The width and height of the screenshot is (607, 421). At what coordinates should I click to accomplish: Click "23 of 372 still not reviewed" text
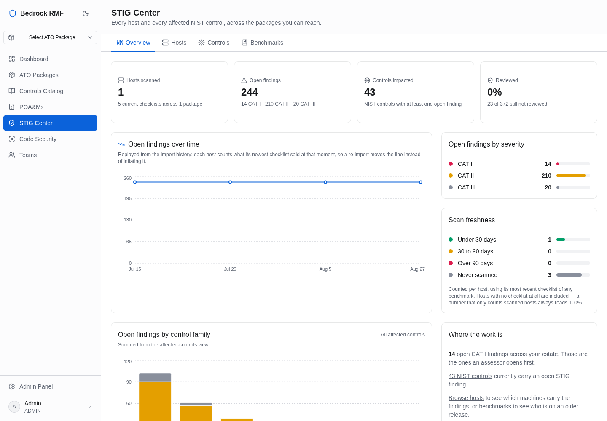(517, 104)
